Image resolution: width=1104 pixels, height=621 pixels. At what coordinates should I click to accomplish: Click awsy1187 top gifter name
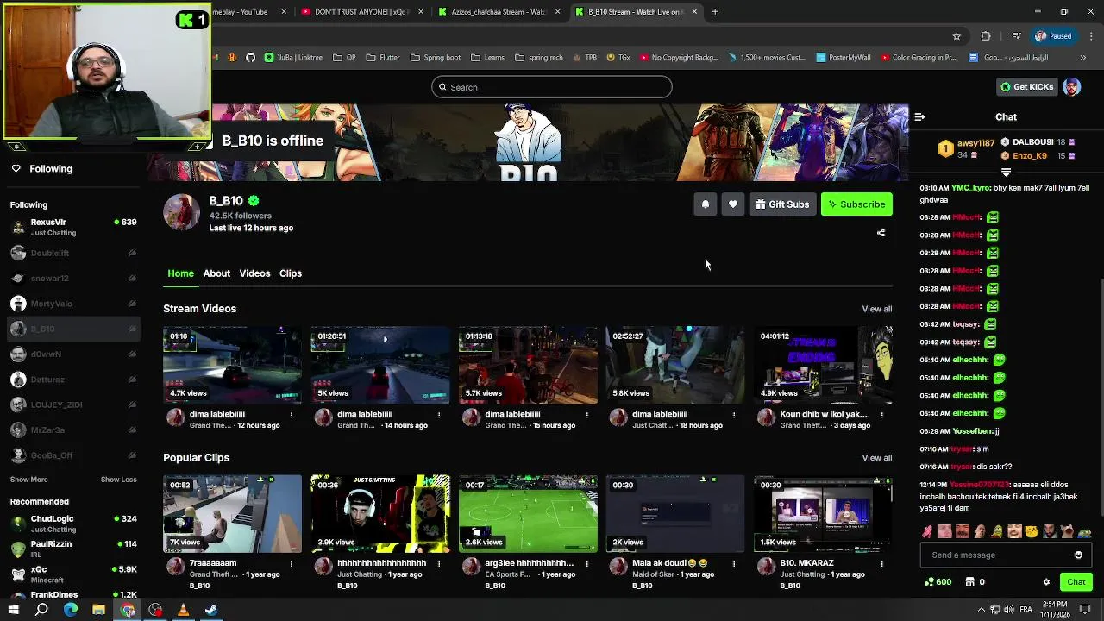[x=975, y=143]
